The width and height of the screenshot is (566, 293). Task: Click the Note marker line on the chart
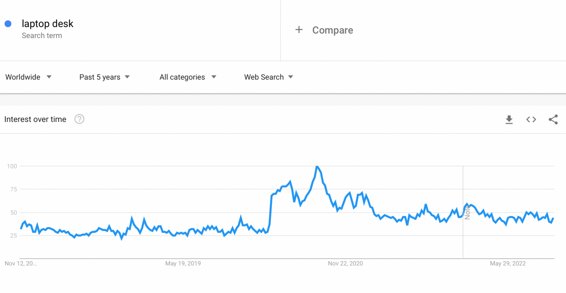coord(463,212)
